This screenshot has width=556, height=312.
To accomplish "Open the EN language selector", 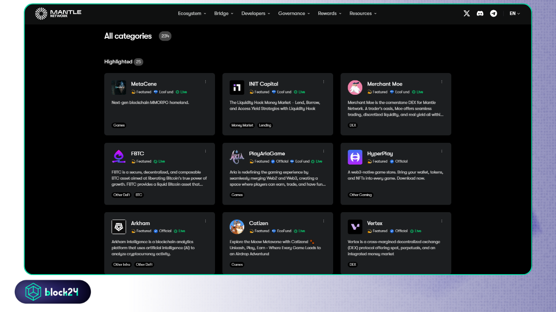I will (515, 13).
